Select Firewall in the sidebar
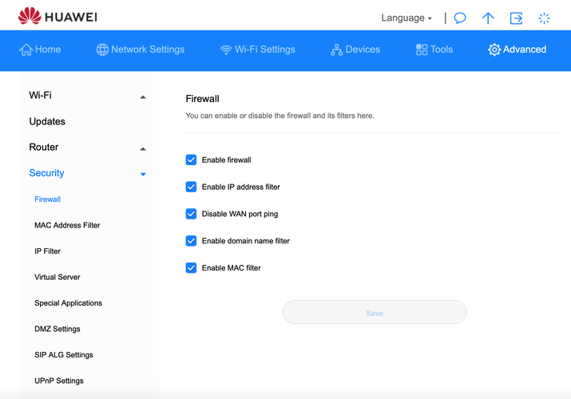 47,199
